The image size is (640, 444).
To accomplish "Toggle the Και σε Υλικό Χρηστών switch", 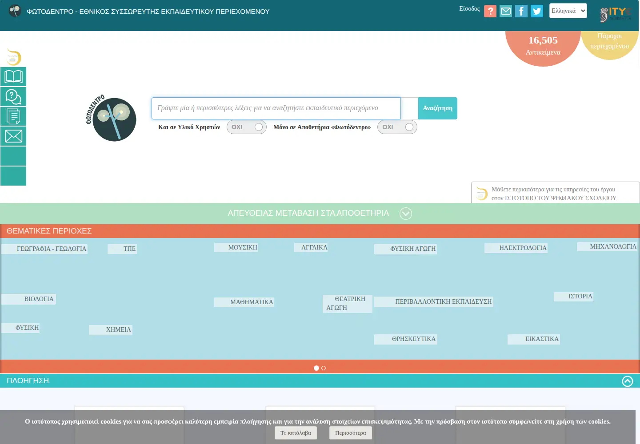I will [x=247, y=127].
